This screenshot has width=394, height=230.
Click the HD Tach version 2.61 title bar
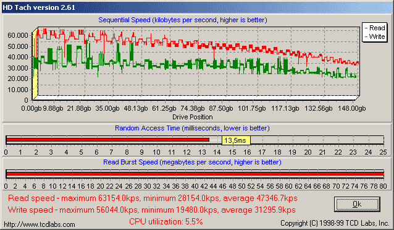pos(197,7)
